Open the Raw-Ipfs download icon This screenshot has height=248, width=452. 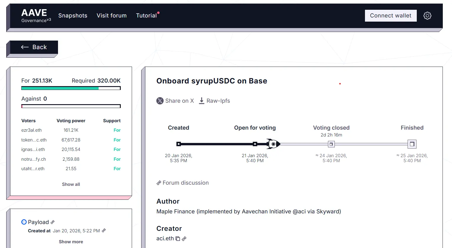[x=202, y=101]
